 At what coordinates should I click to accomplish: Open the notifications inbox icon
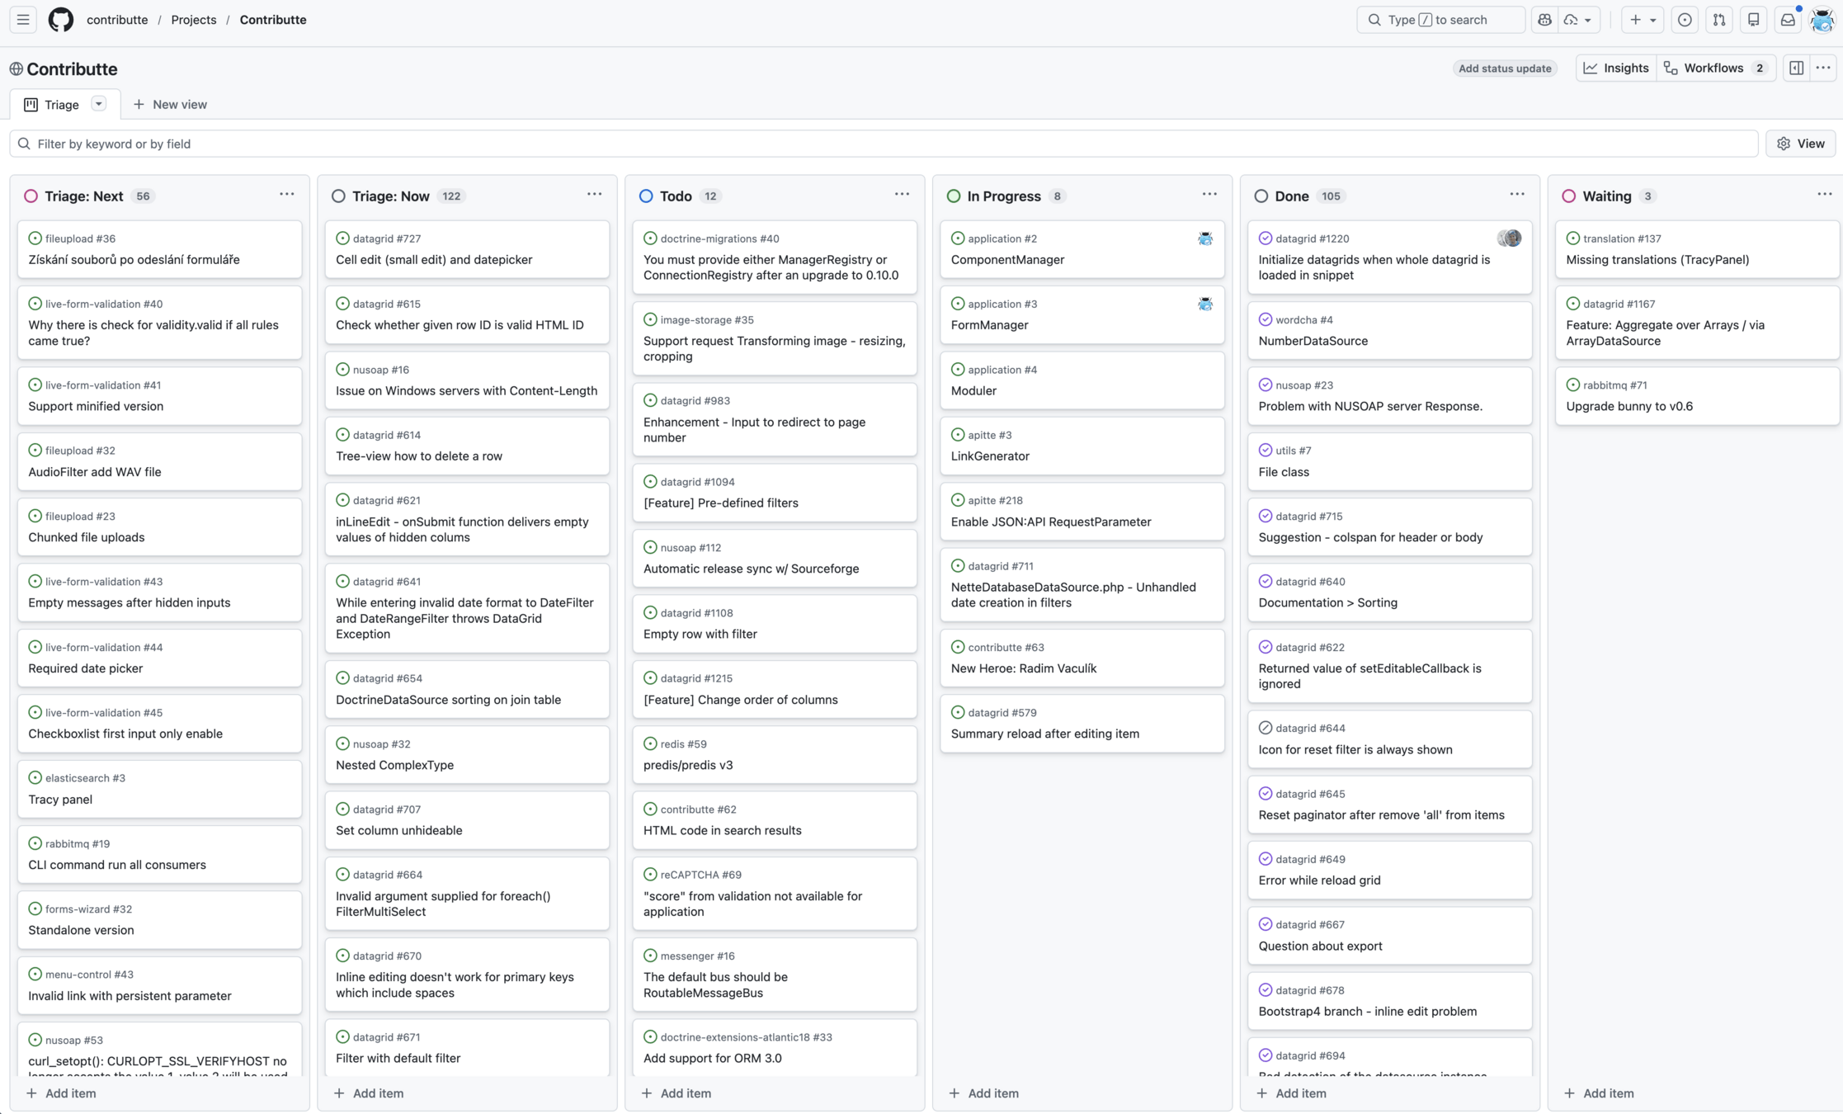click(x=1787, y=20)
